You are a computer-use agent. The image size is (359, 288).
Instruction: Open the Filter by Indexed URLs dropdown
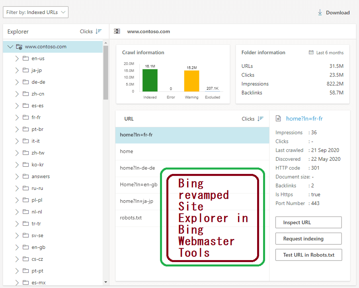click(35, 12)
